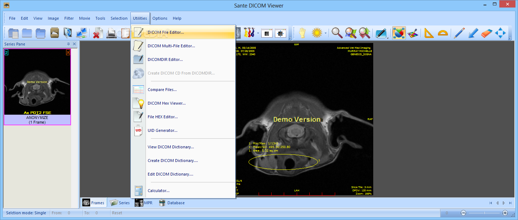This screenshot has height=220, width=518.
Task: Expand the right toolbar overflow options arrow
Action: point(510,38)
